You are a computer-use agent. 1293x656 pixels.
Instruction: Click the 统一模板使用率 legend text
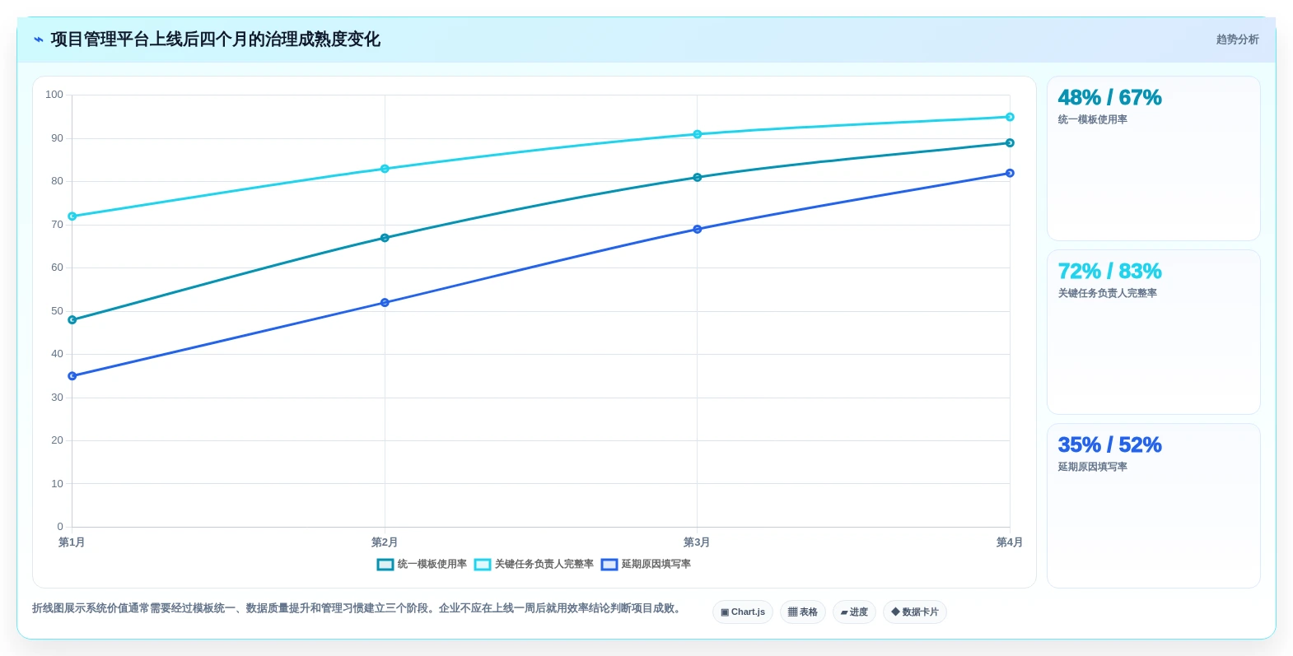(432, 565)
